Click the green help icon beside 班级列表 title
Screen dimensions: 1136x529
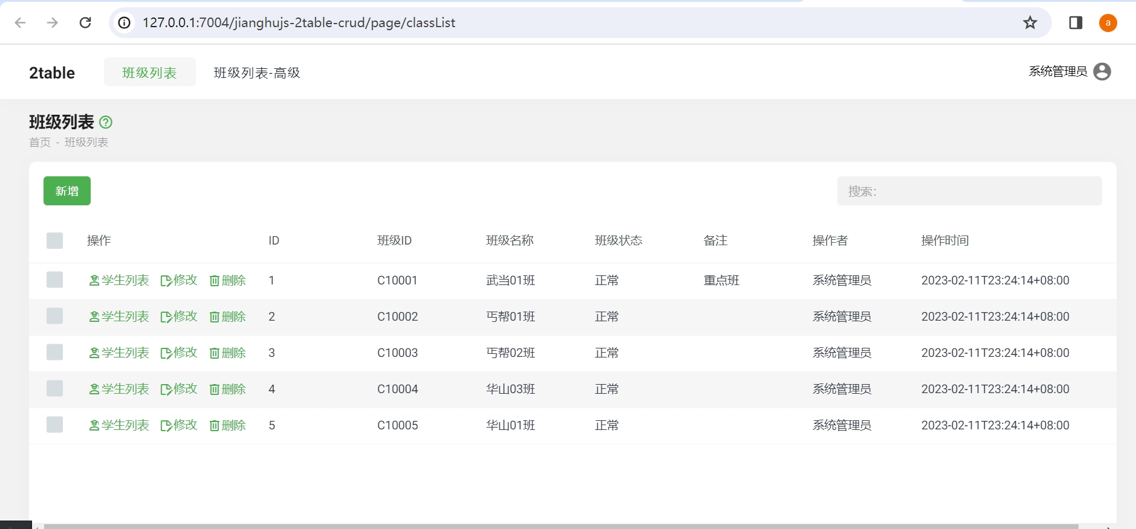(106, 123)
